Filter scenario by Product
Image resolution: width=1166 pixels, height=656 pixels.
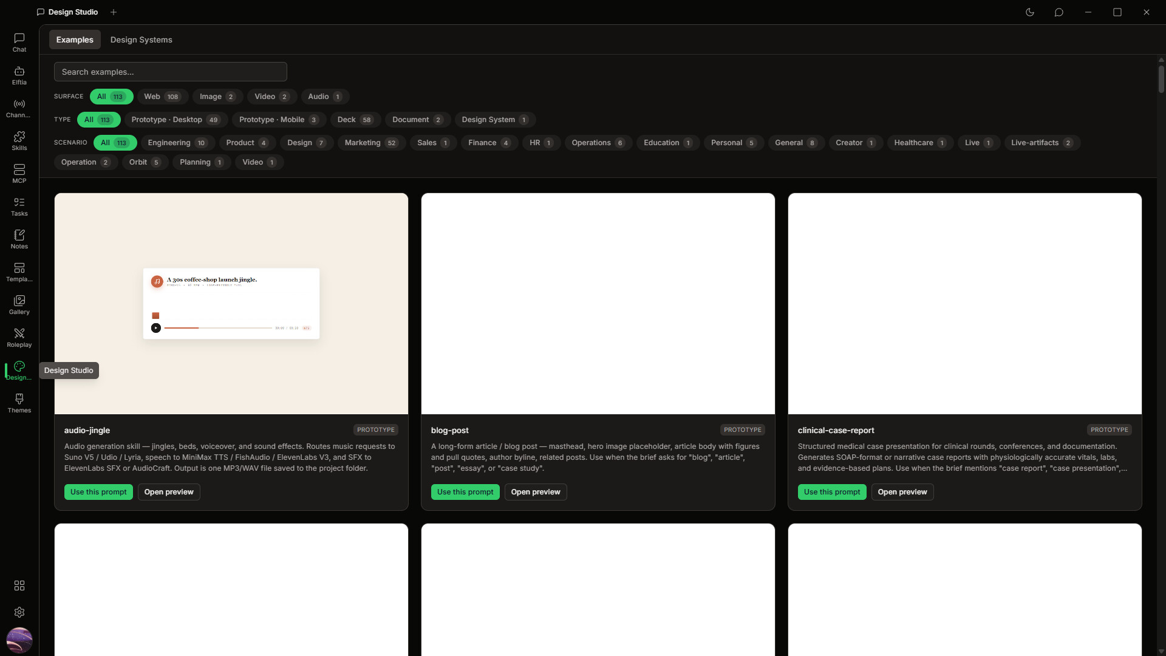[248, 143]
